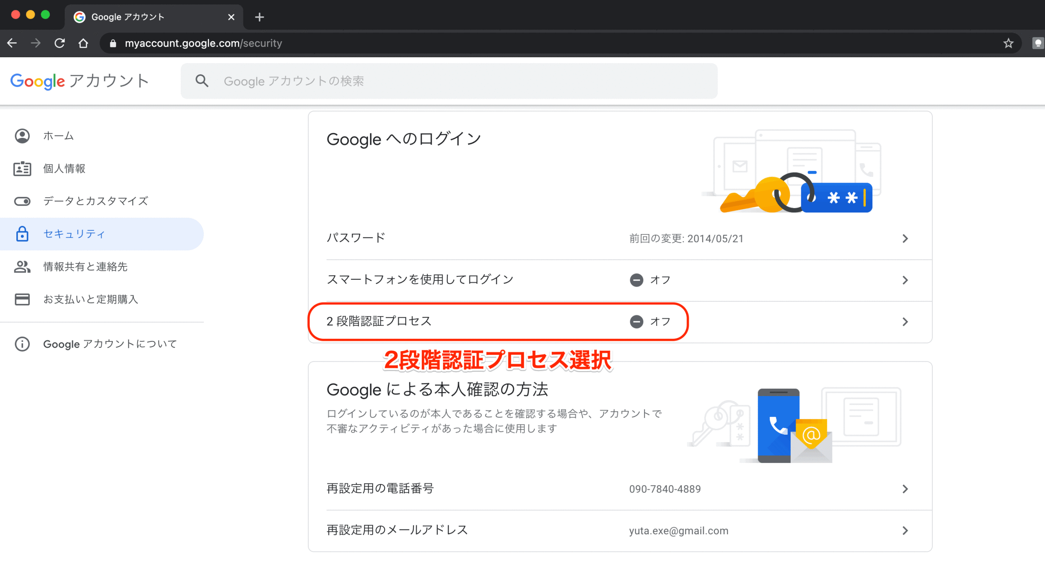Click the off status icon for 2 段階認証プロセス

[636, 322]
